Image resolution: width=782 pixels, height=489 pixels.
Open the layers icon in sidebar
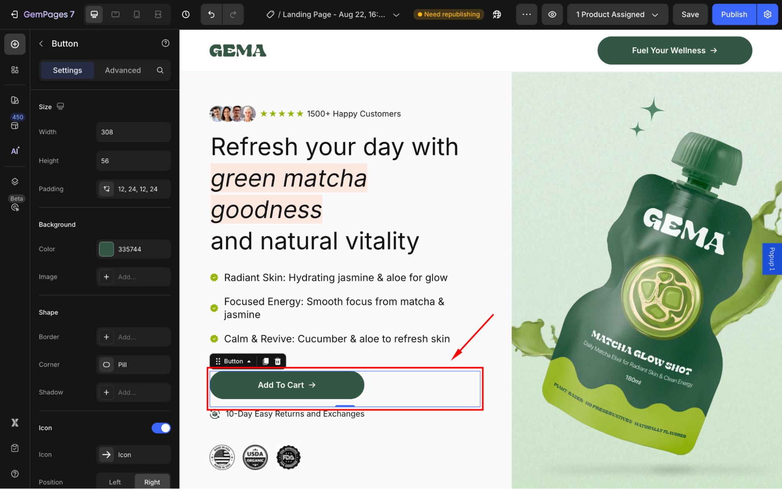(15, 182)
